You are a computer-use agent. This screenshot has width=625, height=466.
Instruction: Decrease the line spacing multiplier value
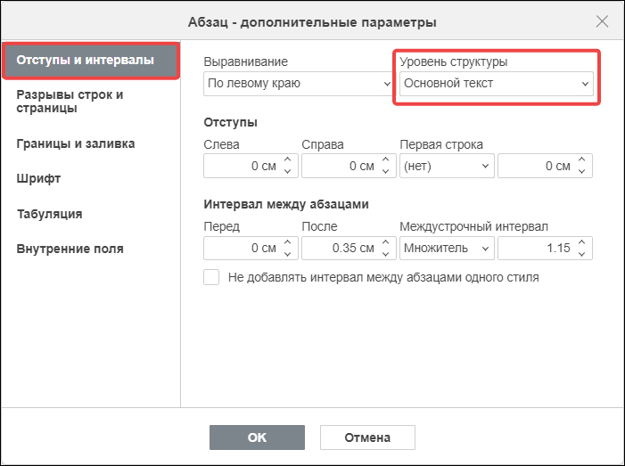(x=582, y=254)
